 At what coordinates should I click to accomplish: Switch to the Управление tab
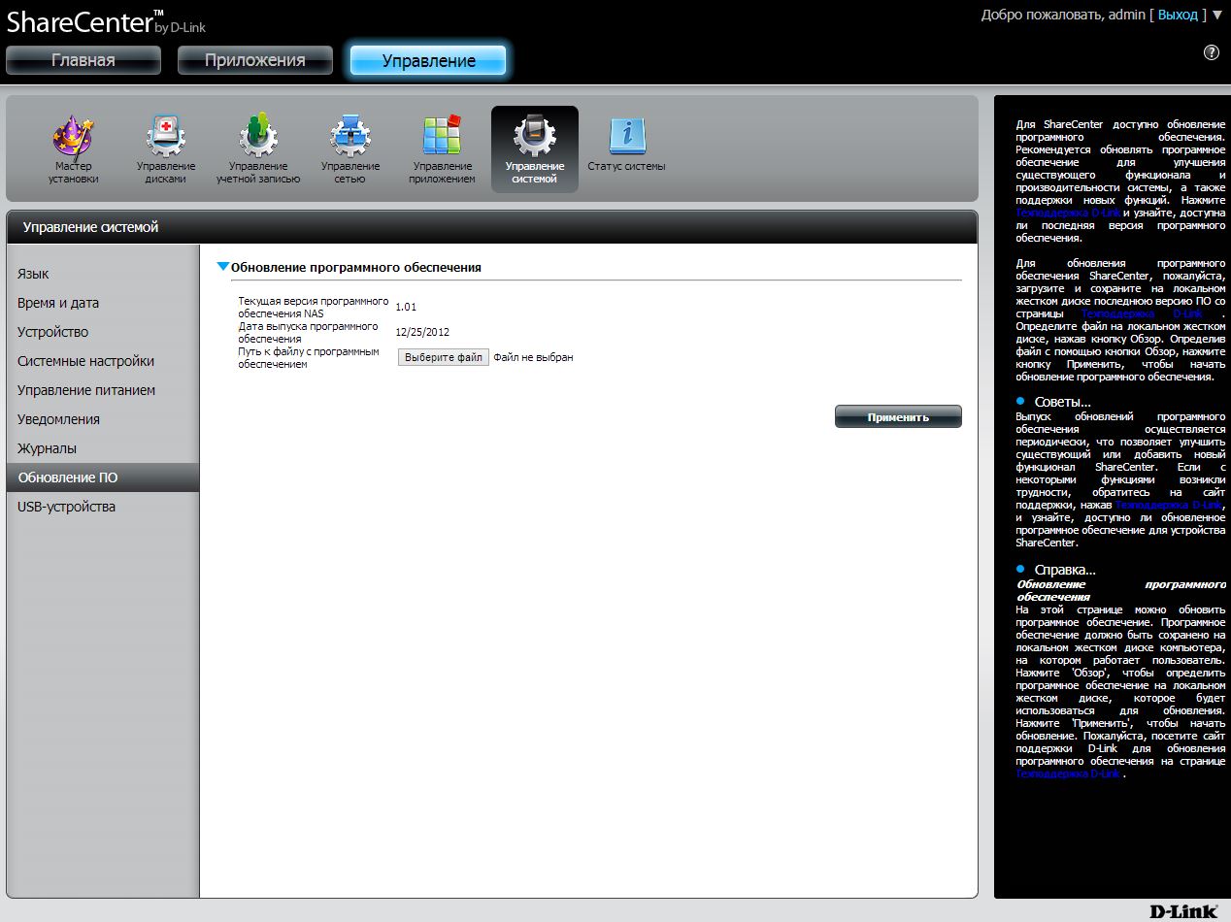point(428,60)
